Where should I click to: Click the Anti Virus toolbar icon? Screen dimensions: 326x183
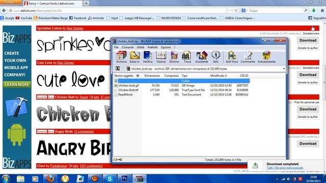pos(232,57)
